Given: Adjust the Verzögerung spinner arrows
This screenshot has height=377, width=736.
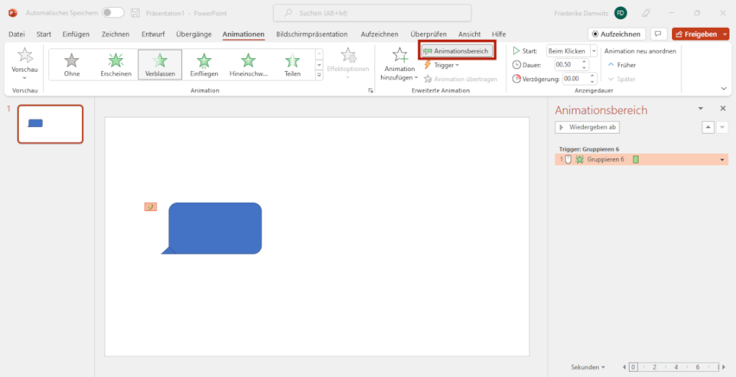Looking at the screenshot, I should [592, 79].
